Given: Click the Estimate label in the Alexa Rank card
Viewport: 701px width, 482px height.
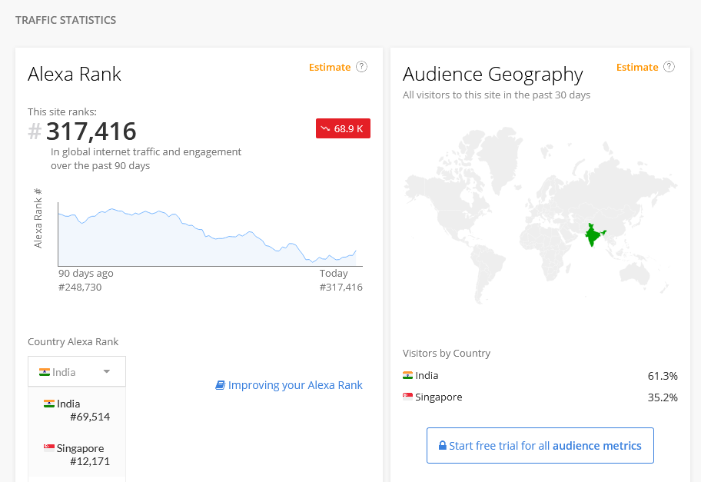Looking at the screenshot, I should (x=330, y=68).
